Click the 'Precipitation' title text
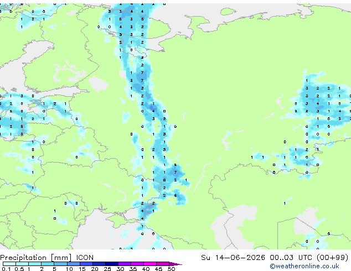351x271 pixels. [23, 258]
